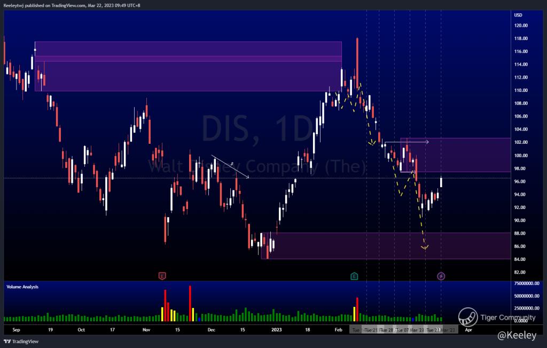The width and height of the screenshot is (547, 348).
Task: Click the USD currency label
Action: point(518,15)
